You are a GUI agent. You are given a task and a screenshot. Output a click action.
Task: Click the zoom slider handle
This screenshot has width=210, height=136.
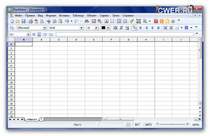(x=172, y=124)
